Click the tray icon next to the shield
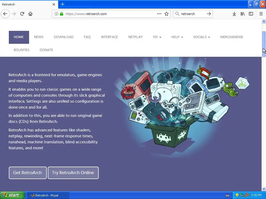Screen dimensions: 266x199 point(242,195)
